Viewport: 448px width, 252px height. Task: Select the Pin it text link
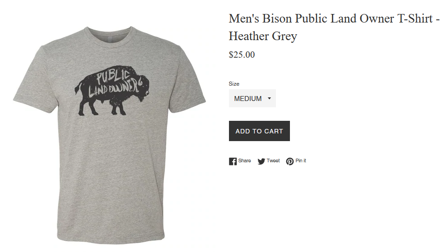coord(301,161)
